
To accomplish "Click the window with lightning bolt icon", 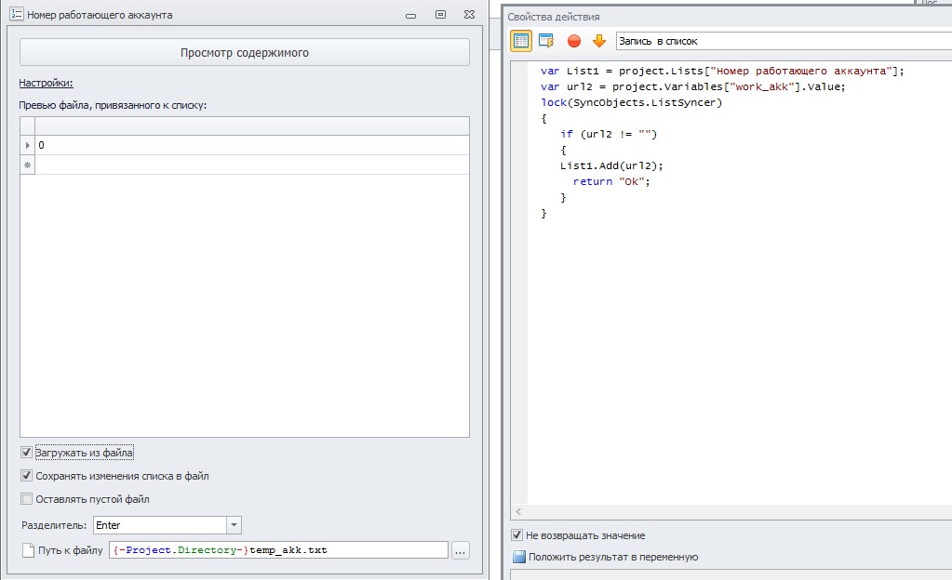I will [546, 40].
